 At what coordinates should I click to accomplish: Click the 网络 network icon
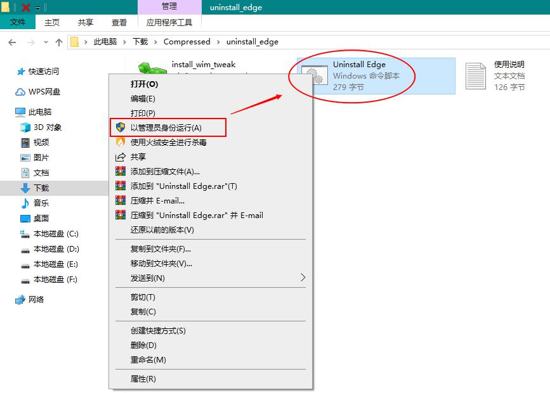tap(20, 299)
